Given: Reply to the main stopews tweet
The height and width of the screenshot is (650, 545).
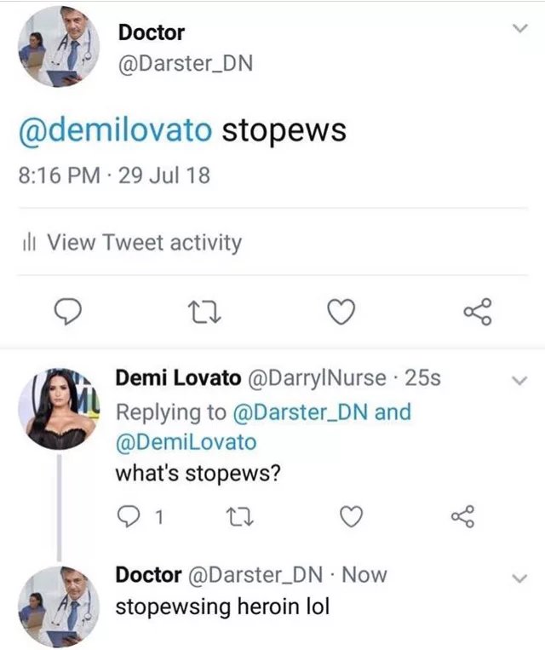Looking at the screenshot, I should (68, 311).
